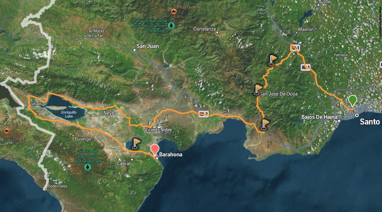382x212 pixels.
Task: Click the green start pin near Santo Domingo
Action: (x=353, y=100)
